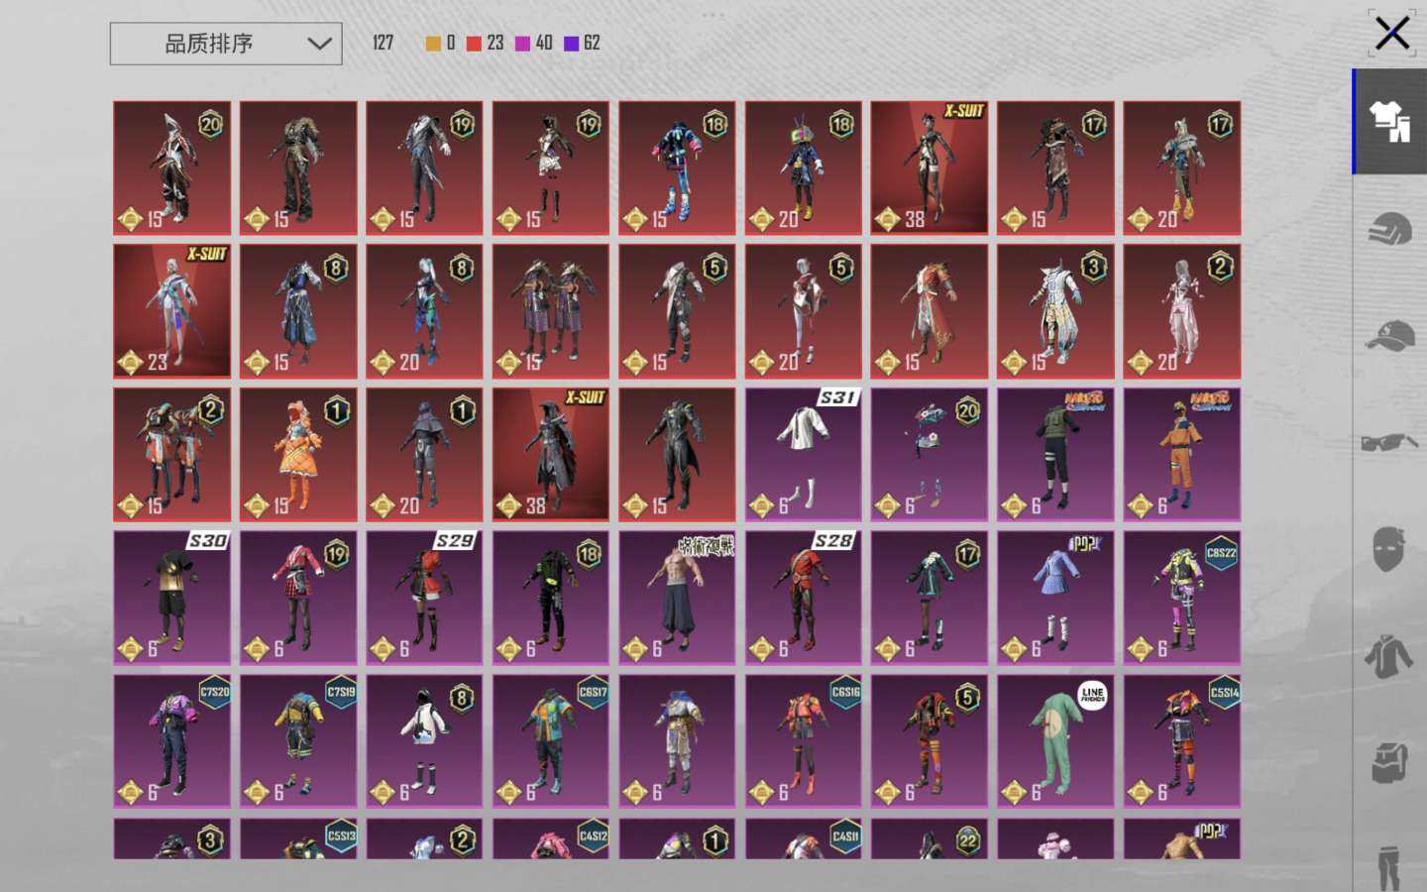Select the TV-head character outfit worth 20

[804, 168]
